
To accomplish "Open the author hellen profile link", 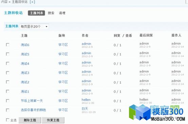I will (86, 100).
